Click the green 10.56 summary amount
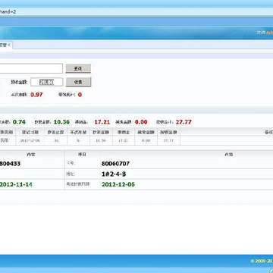The height and width of the screenshot is (273, 273). (61, 122)
